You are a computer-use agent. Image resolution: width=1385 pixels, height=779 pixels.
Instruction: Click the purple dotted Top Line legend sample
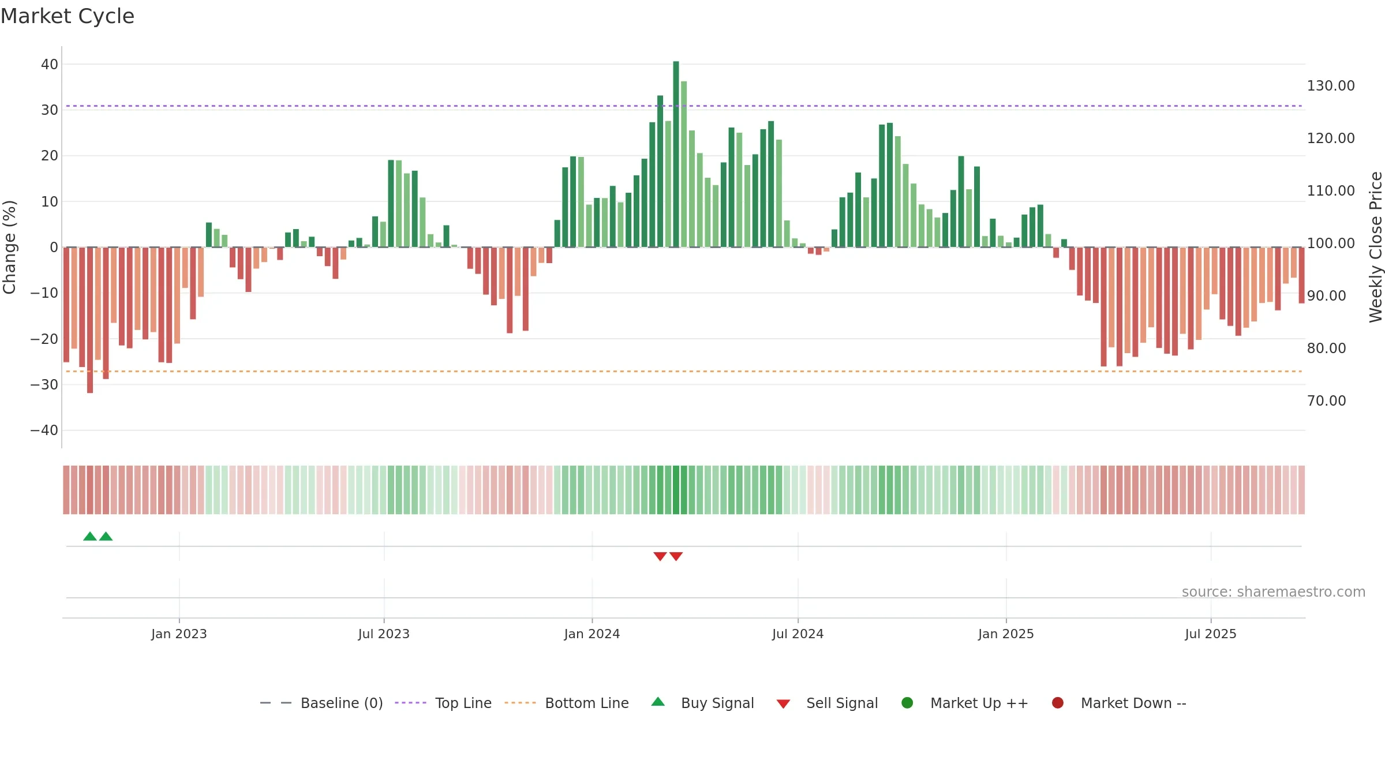pyautogui.click(x=410, y=703)
